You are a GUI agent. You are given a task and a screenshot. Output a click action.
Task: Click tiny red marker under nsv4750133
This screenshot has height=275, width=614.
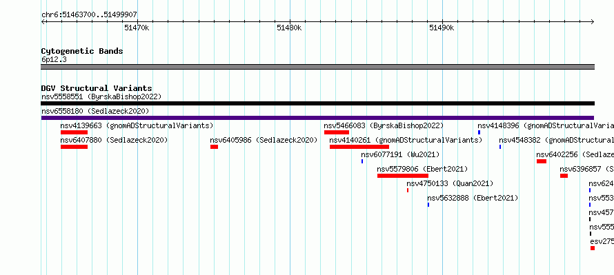(408, 190)
